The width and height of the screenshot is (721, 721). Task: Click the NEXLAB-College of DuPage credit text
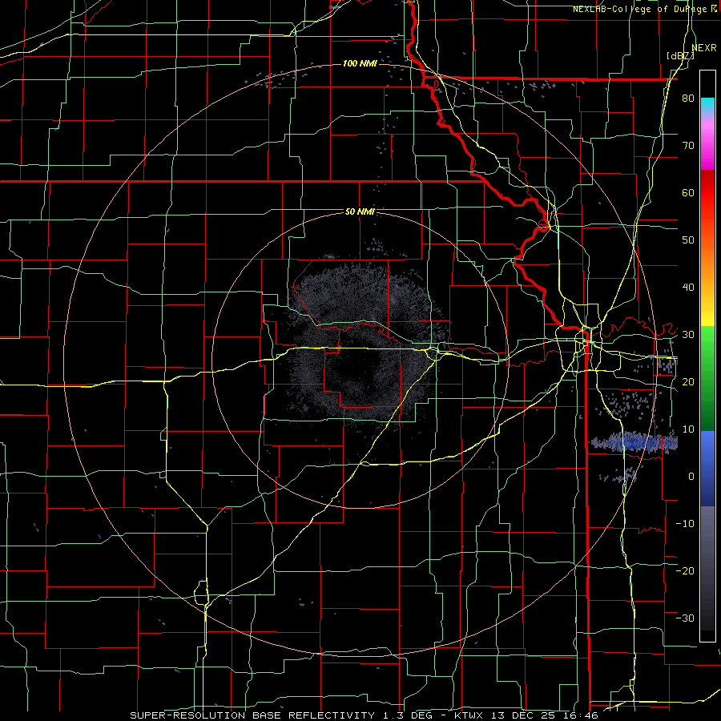click(639, 9)
